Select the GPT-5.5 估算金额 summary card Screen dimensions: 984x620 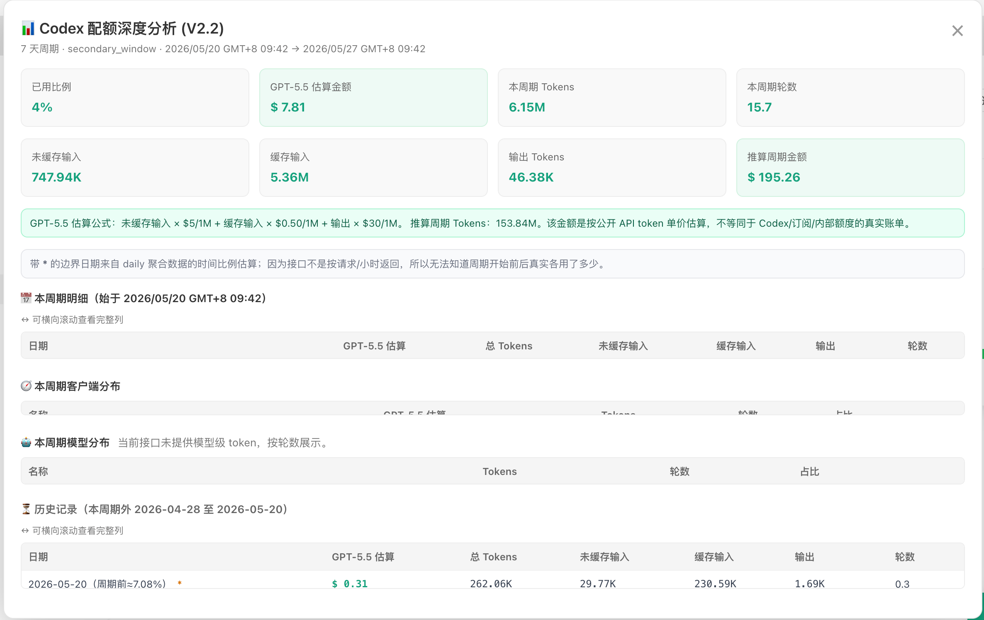[373, 97]
